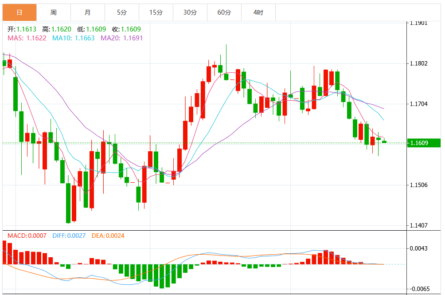Select the 60分 chart interval
The image size is (445, 295).
point(224,12)
